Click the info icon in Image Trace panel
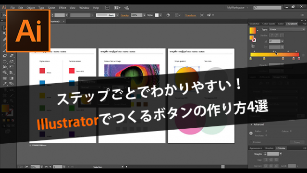Image resolution: width=307 pixels, height=173 pixels. tap(251, 133)
